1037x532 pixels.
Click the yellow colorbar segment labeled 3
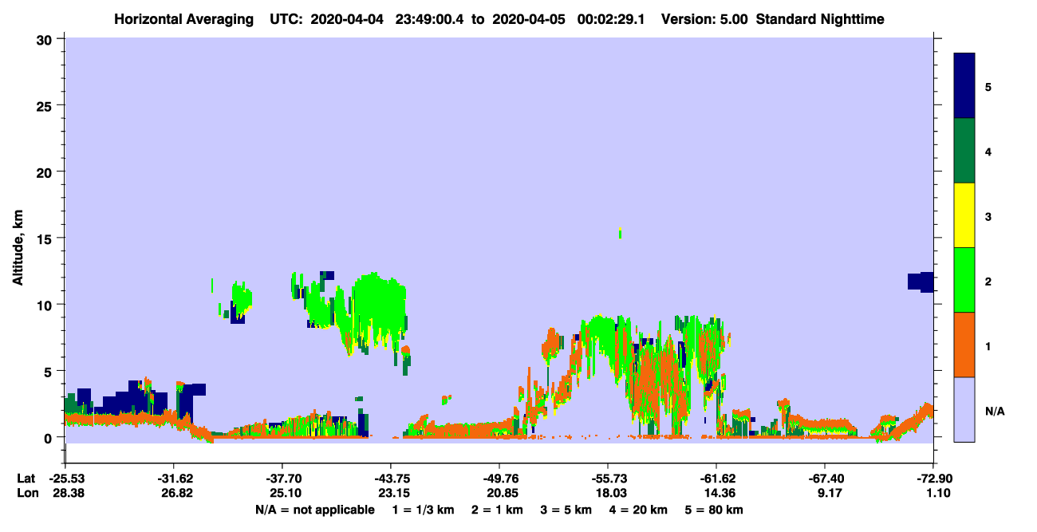pyautogui.click(x=964, y=215)
